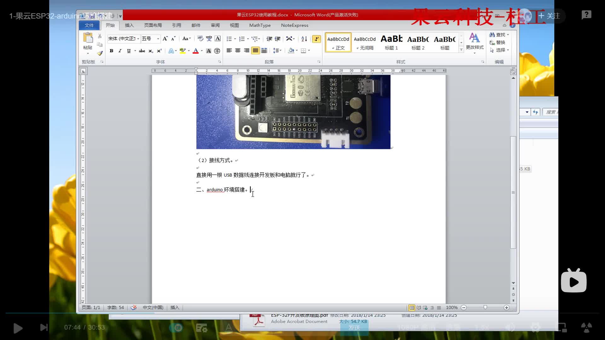Screen dimensions: 605x340
Task: Click the Text Effects glowing A icon
Action: click(171, 51)
